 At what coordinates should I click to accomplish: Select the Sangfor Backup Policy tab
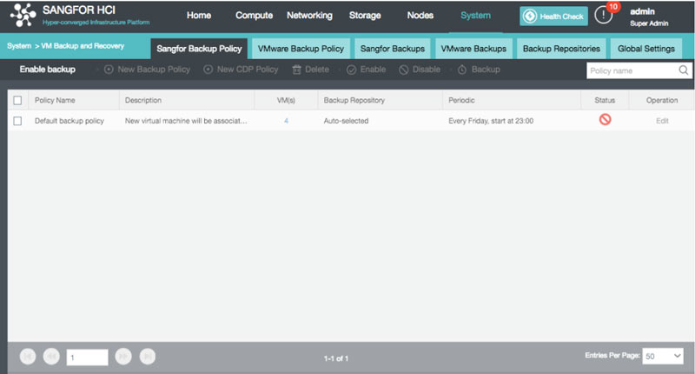[x=199, y=49]
